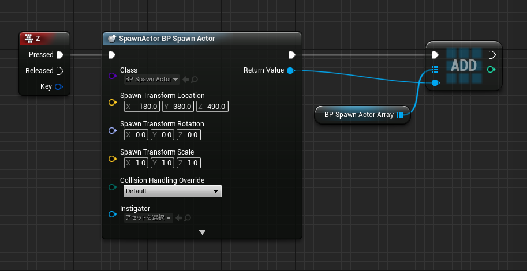Browse to Instigator asset with magnifier icon
Image resolution: width=527 pixels, height=271 pixels.
188,218
